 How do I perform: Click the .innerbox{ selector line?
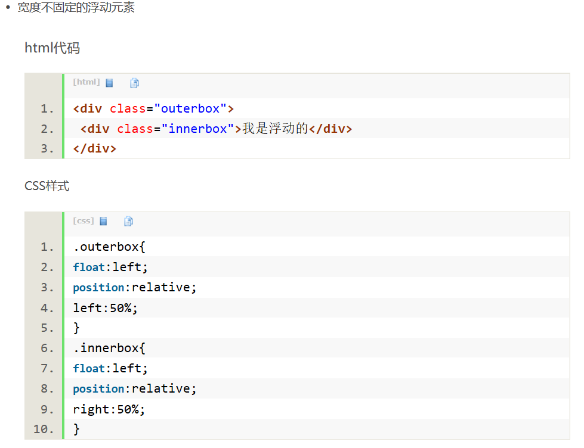pos(109,348)
